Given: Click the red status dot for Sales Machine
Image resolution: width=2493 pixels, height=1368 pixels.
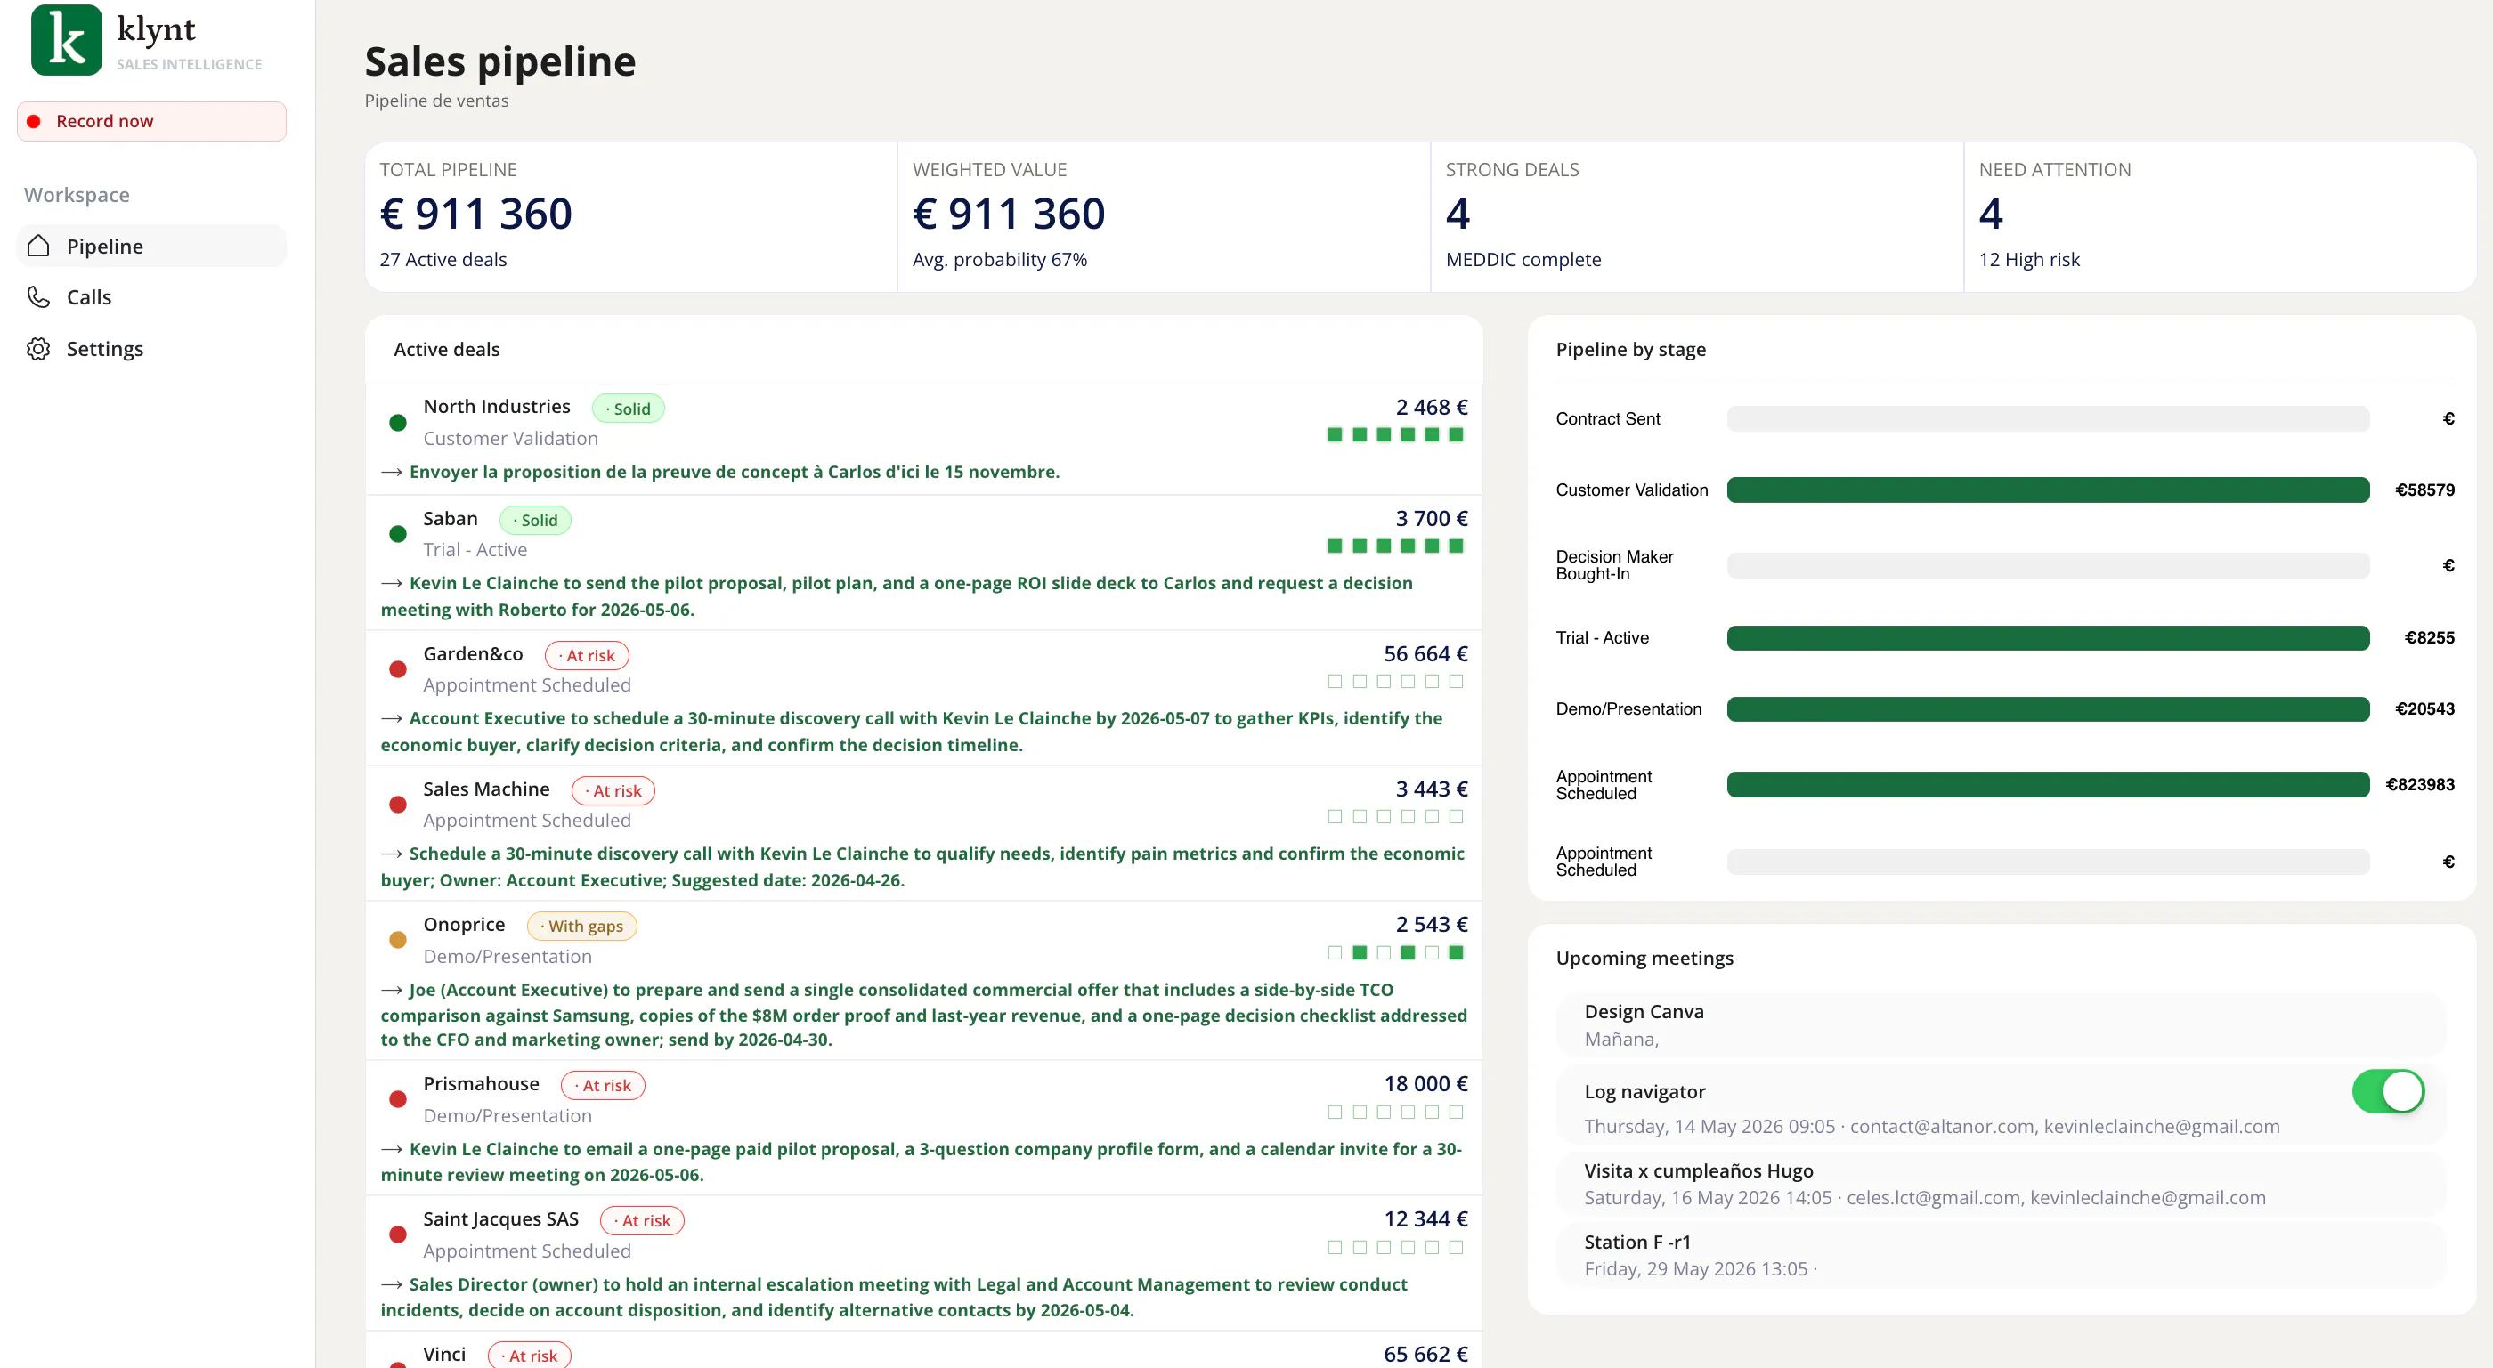Looking at the screenshot, I should click(x=398, y=805).
